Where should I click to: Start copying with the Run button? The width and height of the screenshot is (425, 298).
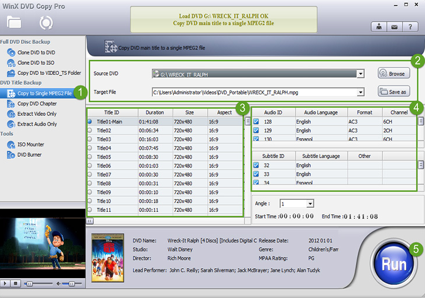(394, 263)
